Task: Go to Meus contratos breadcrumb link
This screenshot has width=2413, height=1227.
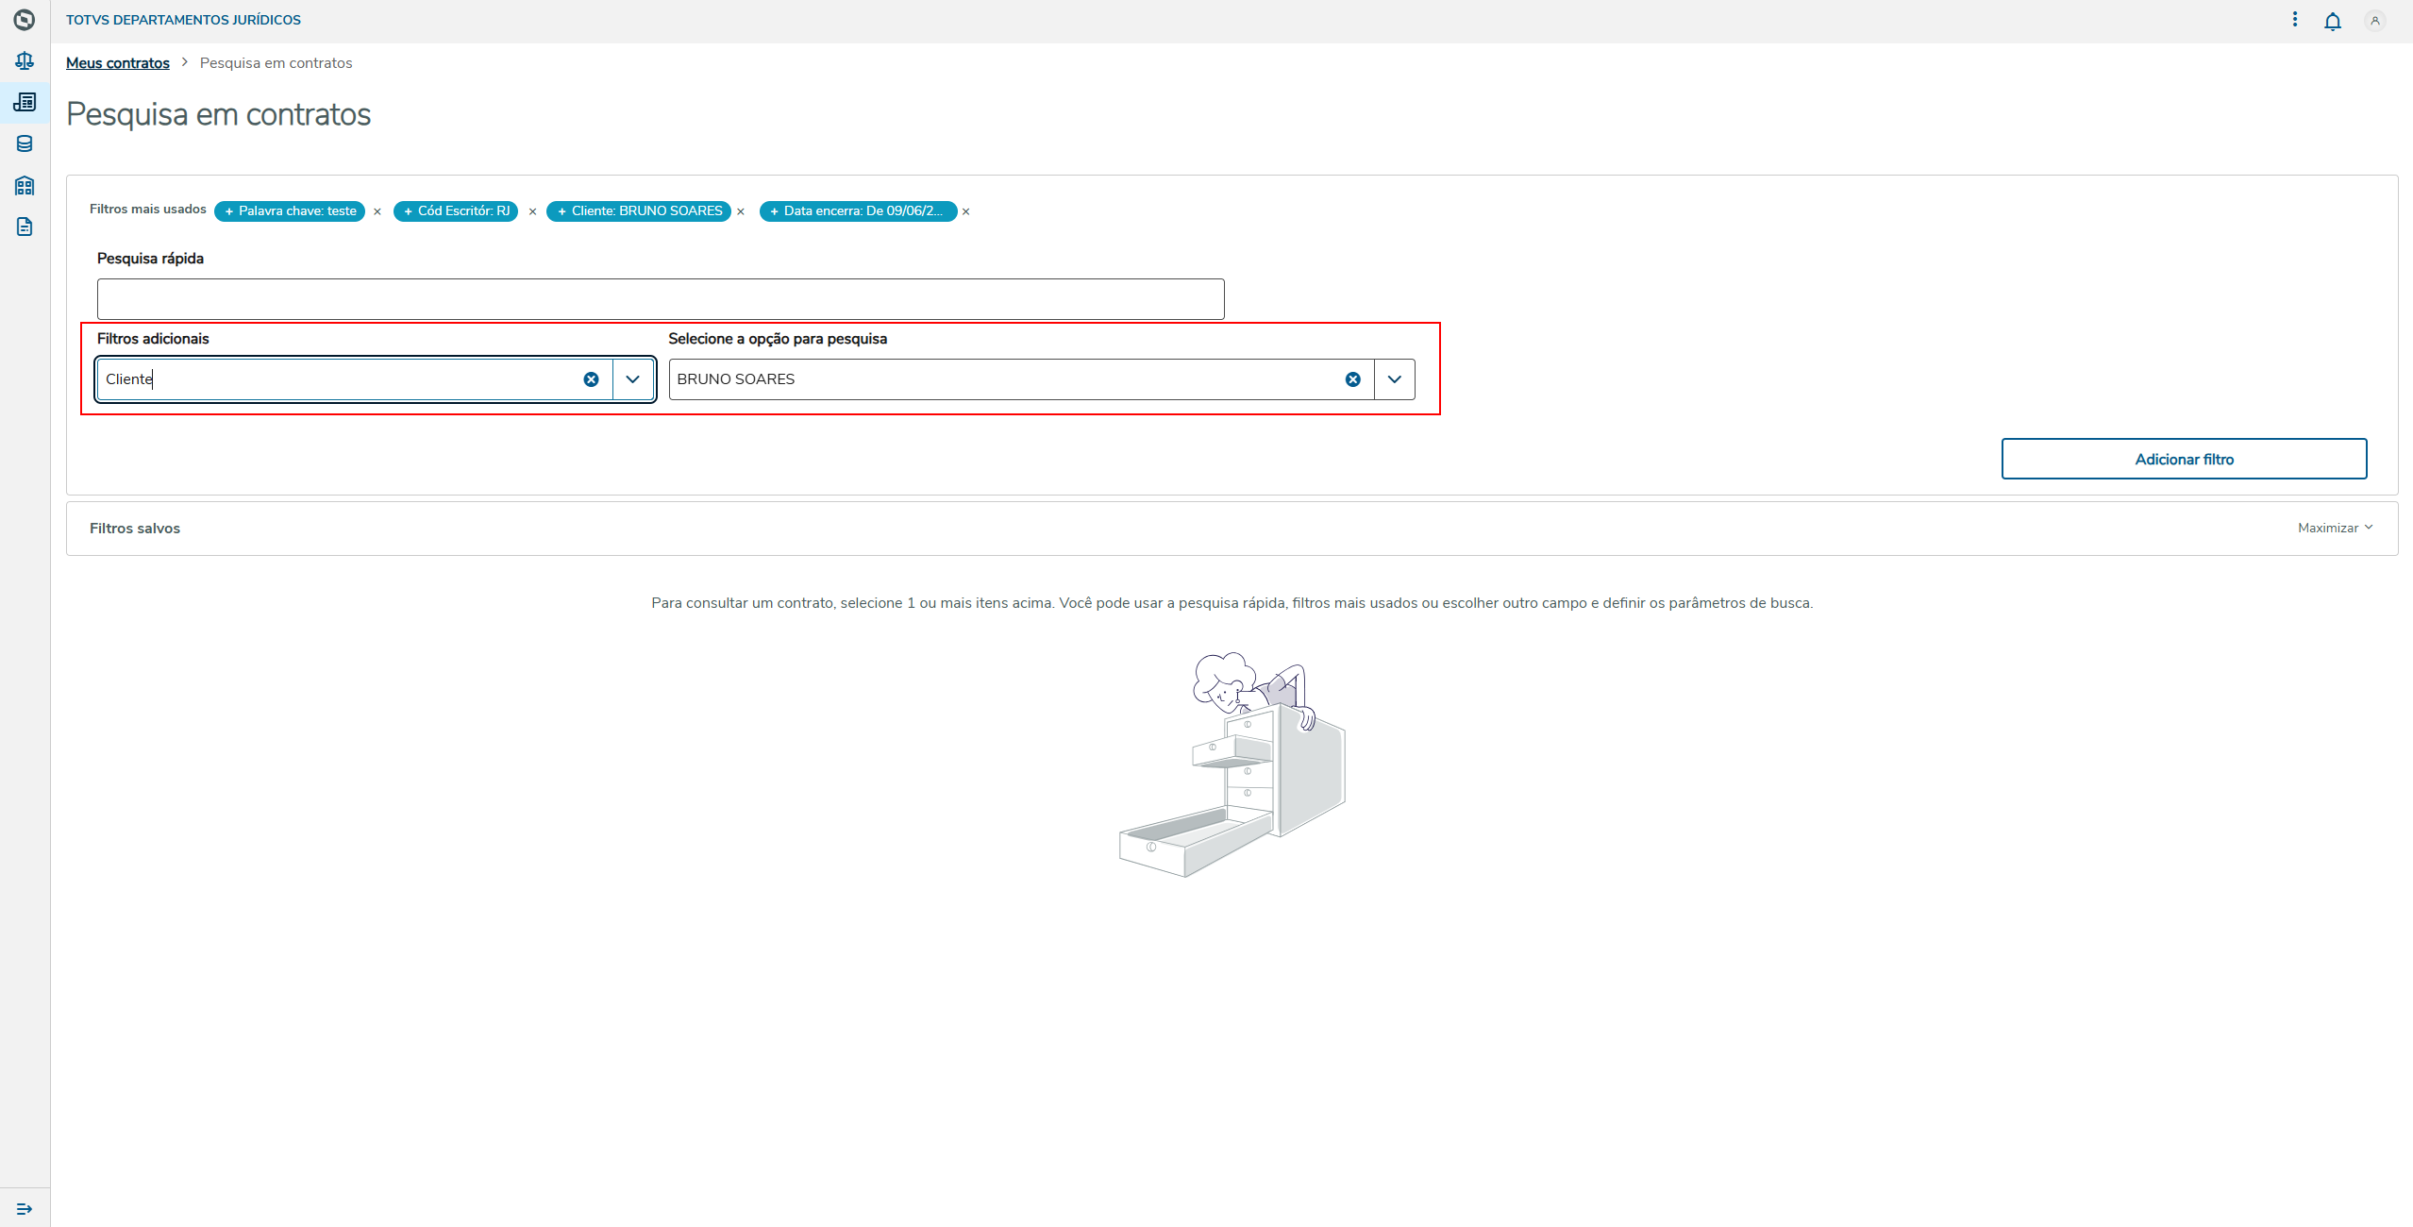Action: coord(118,63)
